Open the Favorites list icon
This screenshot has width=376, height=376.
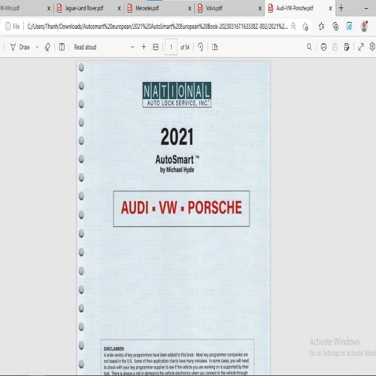tap(321, 26)
